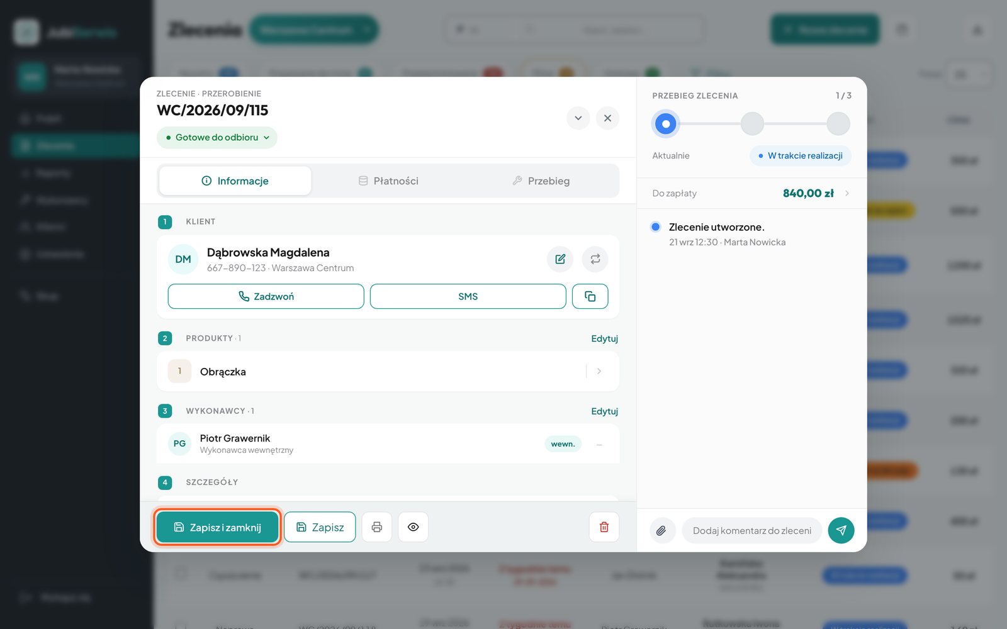Select the third progress step circle

838,124
